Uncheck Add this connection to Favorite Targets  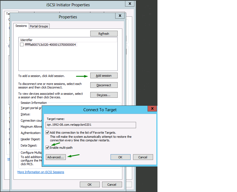[x=47, y=133]
